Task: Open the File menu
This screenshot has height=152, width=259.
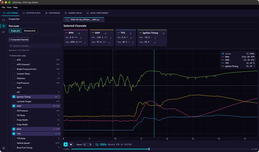Action: [3, 7]
